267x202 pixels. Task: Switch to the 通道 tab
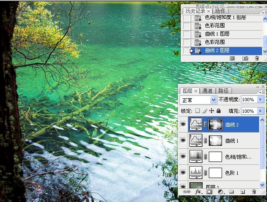[x=207, y=90]
